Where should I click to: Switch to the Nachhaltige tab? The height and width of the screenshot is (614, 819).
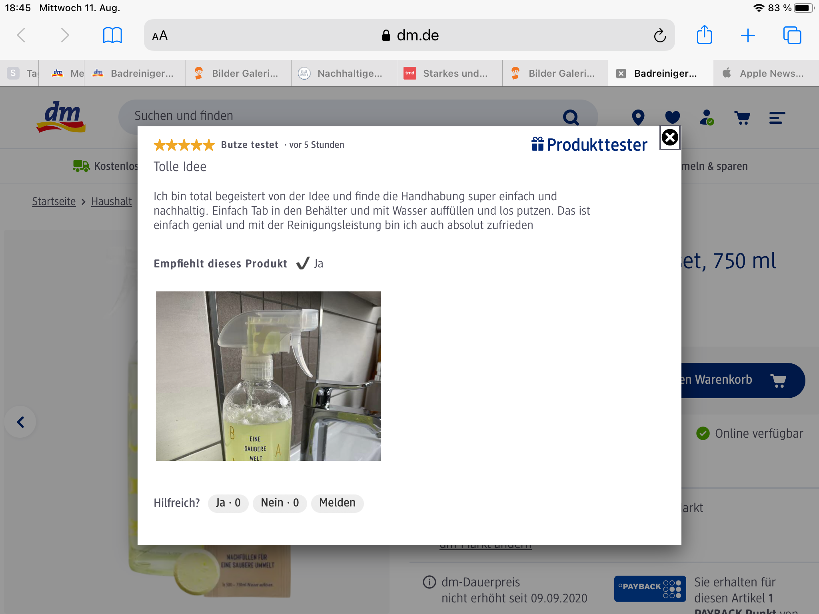[344, 73]
